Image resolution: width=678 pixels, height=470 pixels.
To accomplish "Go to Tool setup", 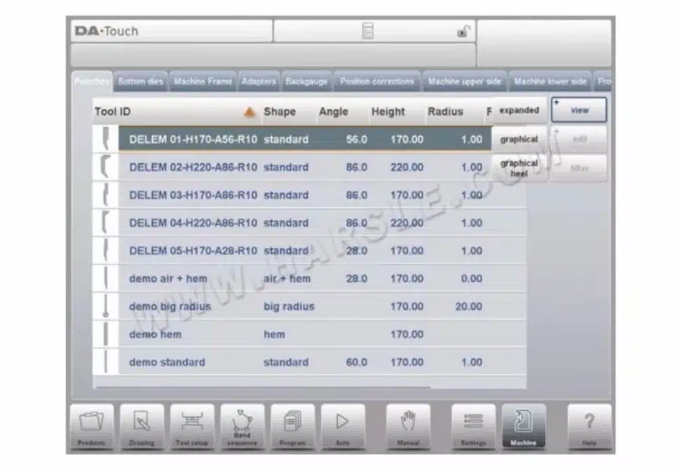I will (x=192, y=427).
